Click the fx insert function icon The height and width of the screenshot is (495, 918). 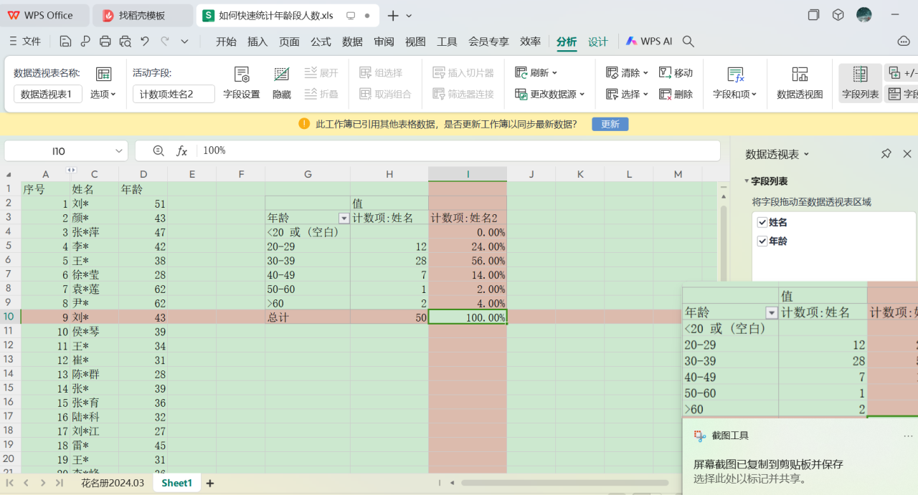point(182,150)
